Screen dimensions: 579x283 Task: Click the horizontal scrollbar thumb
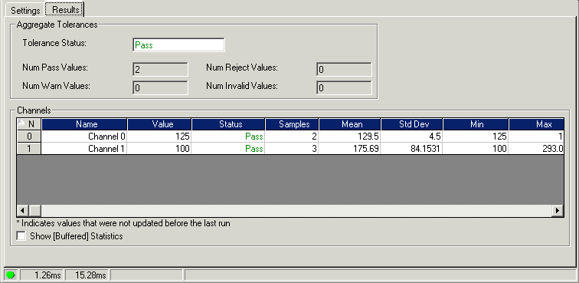(x=35, y=210)
